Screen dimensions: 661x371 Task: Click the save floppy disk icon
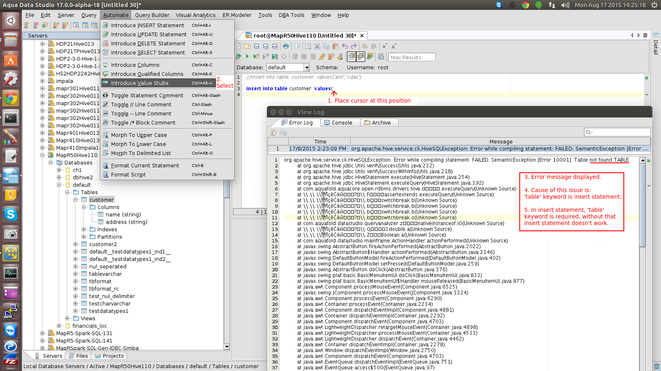[257, 46]
